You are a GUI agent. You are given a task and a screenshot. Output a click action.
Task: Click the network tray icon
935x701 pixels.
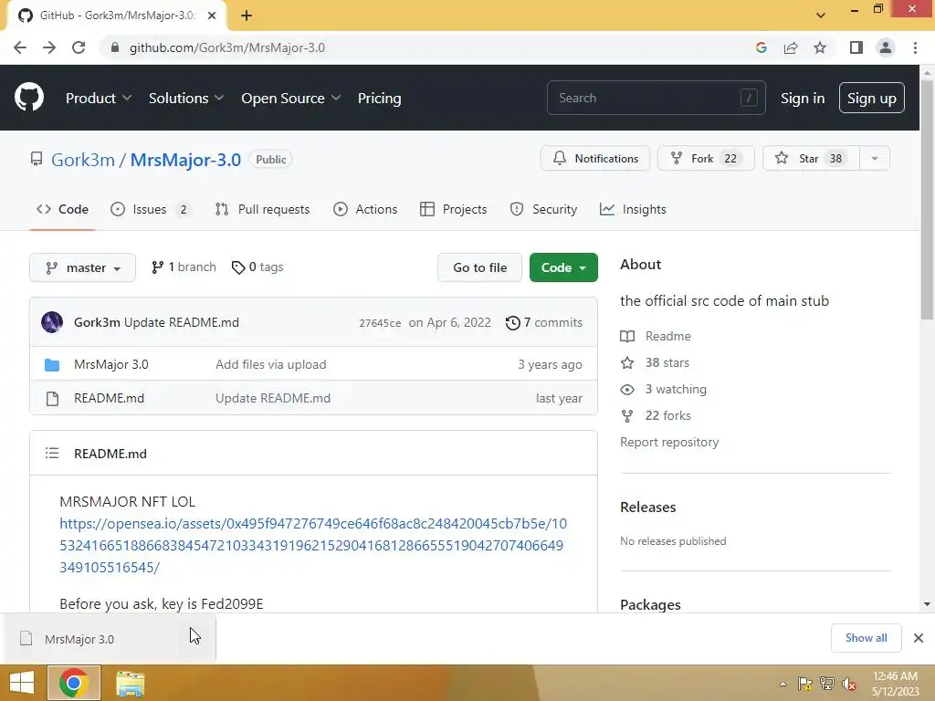[827, 684]
